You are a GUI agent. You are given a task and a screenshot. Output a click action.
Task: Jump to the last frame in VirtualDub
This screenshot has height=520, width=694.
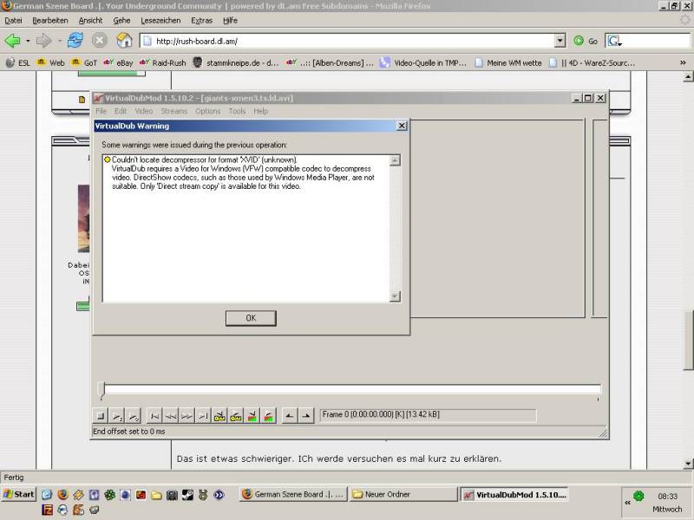pos(203,416)
